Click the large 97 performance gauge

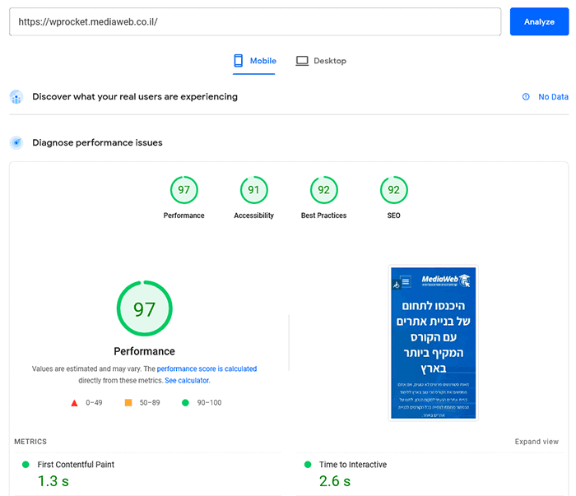click(x=144, y=308)
